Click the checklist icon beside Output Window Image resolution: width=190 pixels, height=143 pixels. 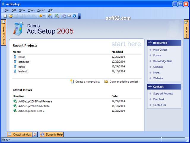35,134
